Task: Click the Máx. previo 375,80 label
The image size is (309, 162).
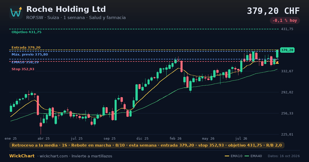Action: [x=30, y=55]
